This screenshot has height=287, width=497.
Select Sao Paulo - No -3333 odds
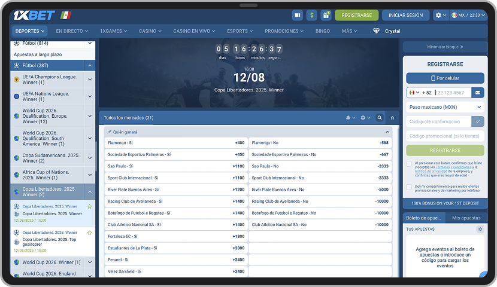(x=320, y=166)
